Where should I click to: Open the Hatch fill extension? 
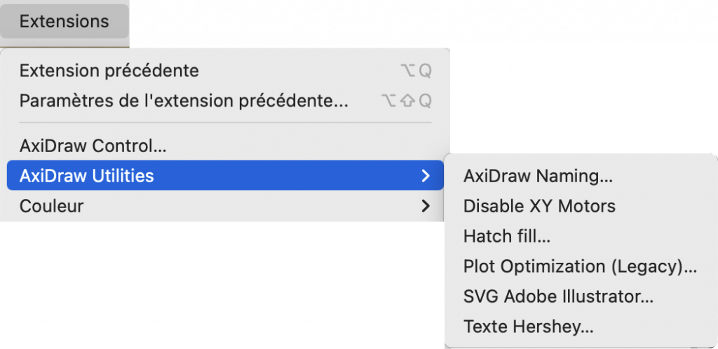point(506,236)
